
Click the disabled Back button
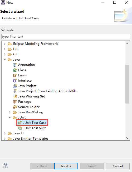point(42,166)
